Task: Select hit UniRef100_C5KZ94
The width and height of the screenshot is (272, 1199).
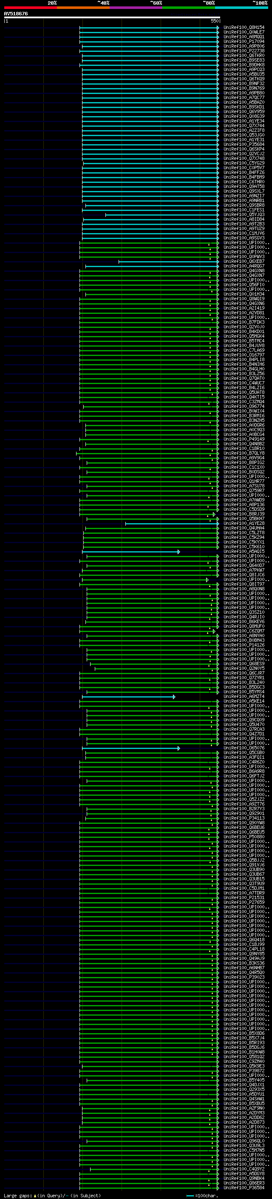Action: (x=244, y=538)
